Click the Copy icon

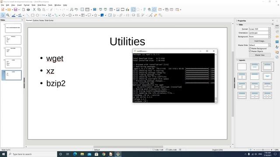pos(39,10)
